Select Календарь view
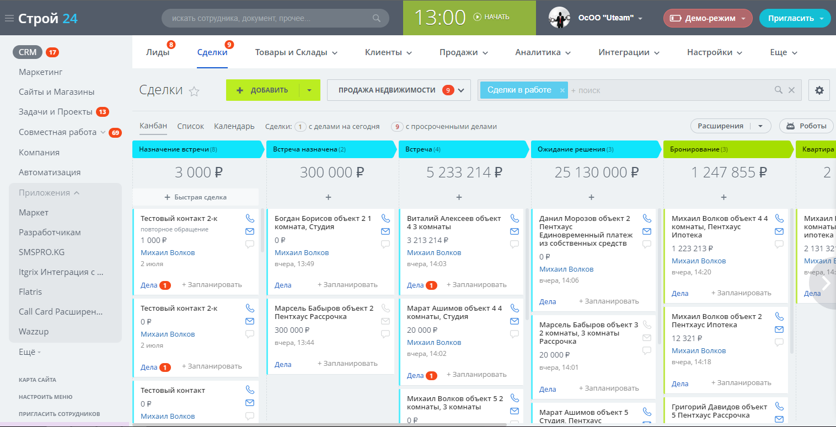836x427 pixels. point(234,126)
